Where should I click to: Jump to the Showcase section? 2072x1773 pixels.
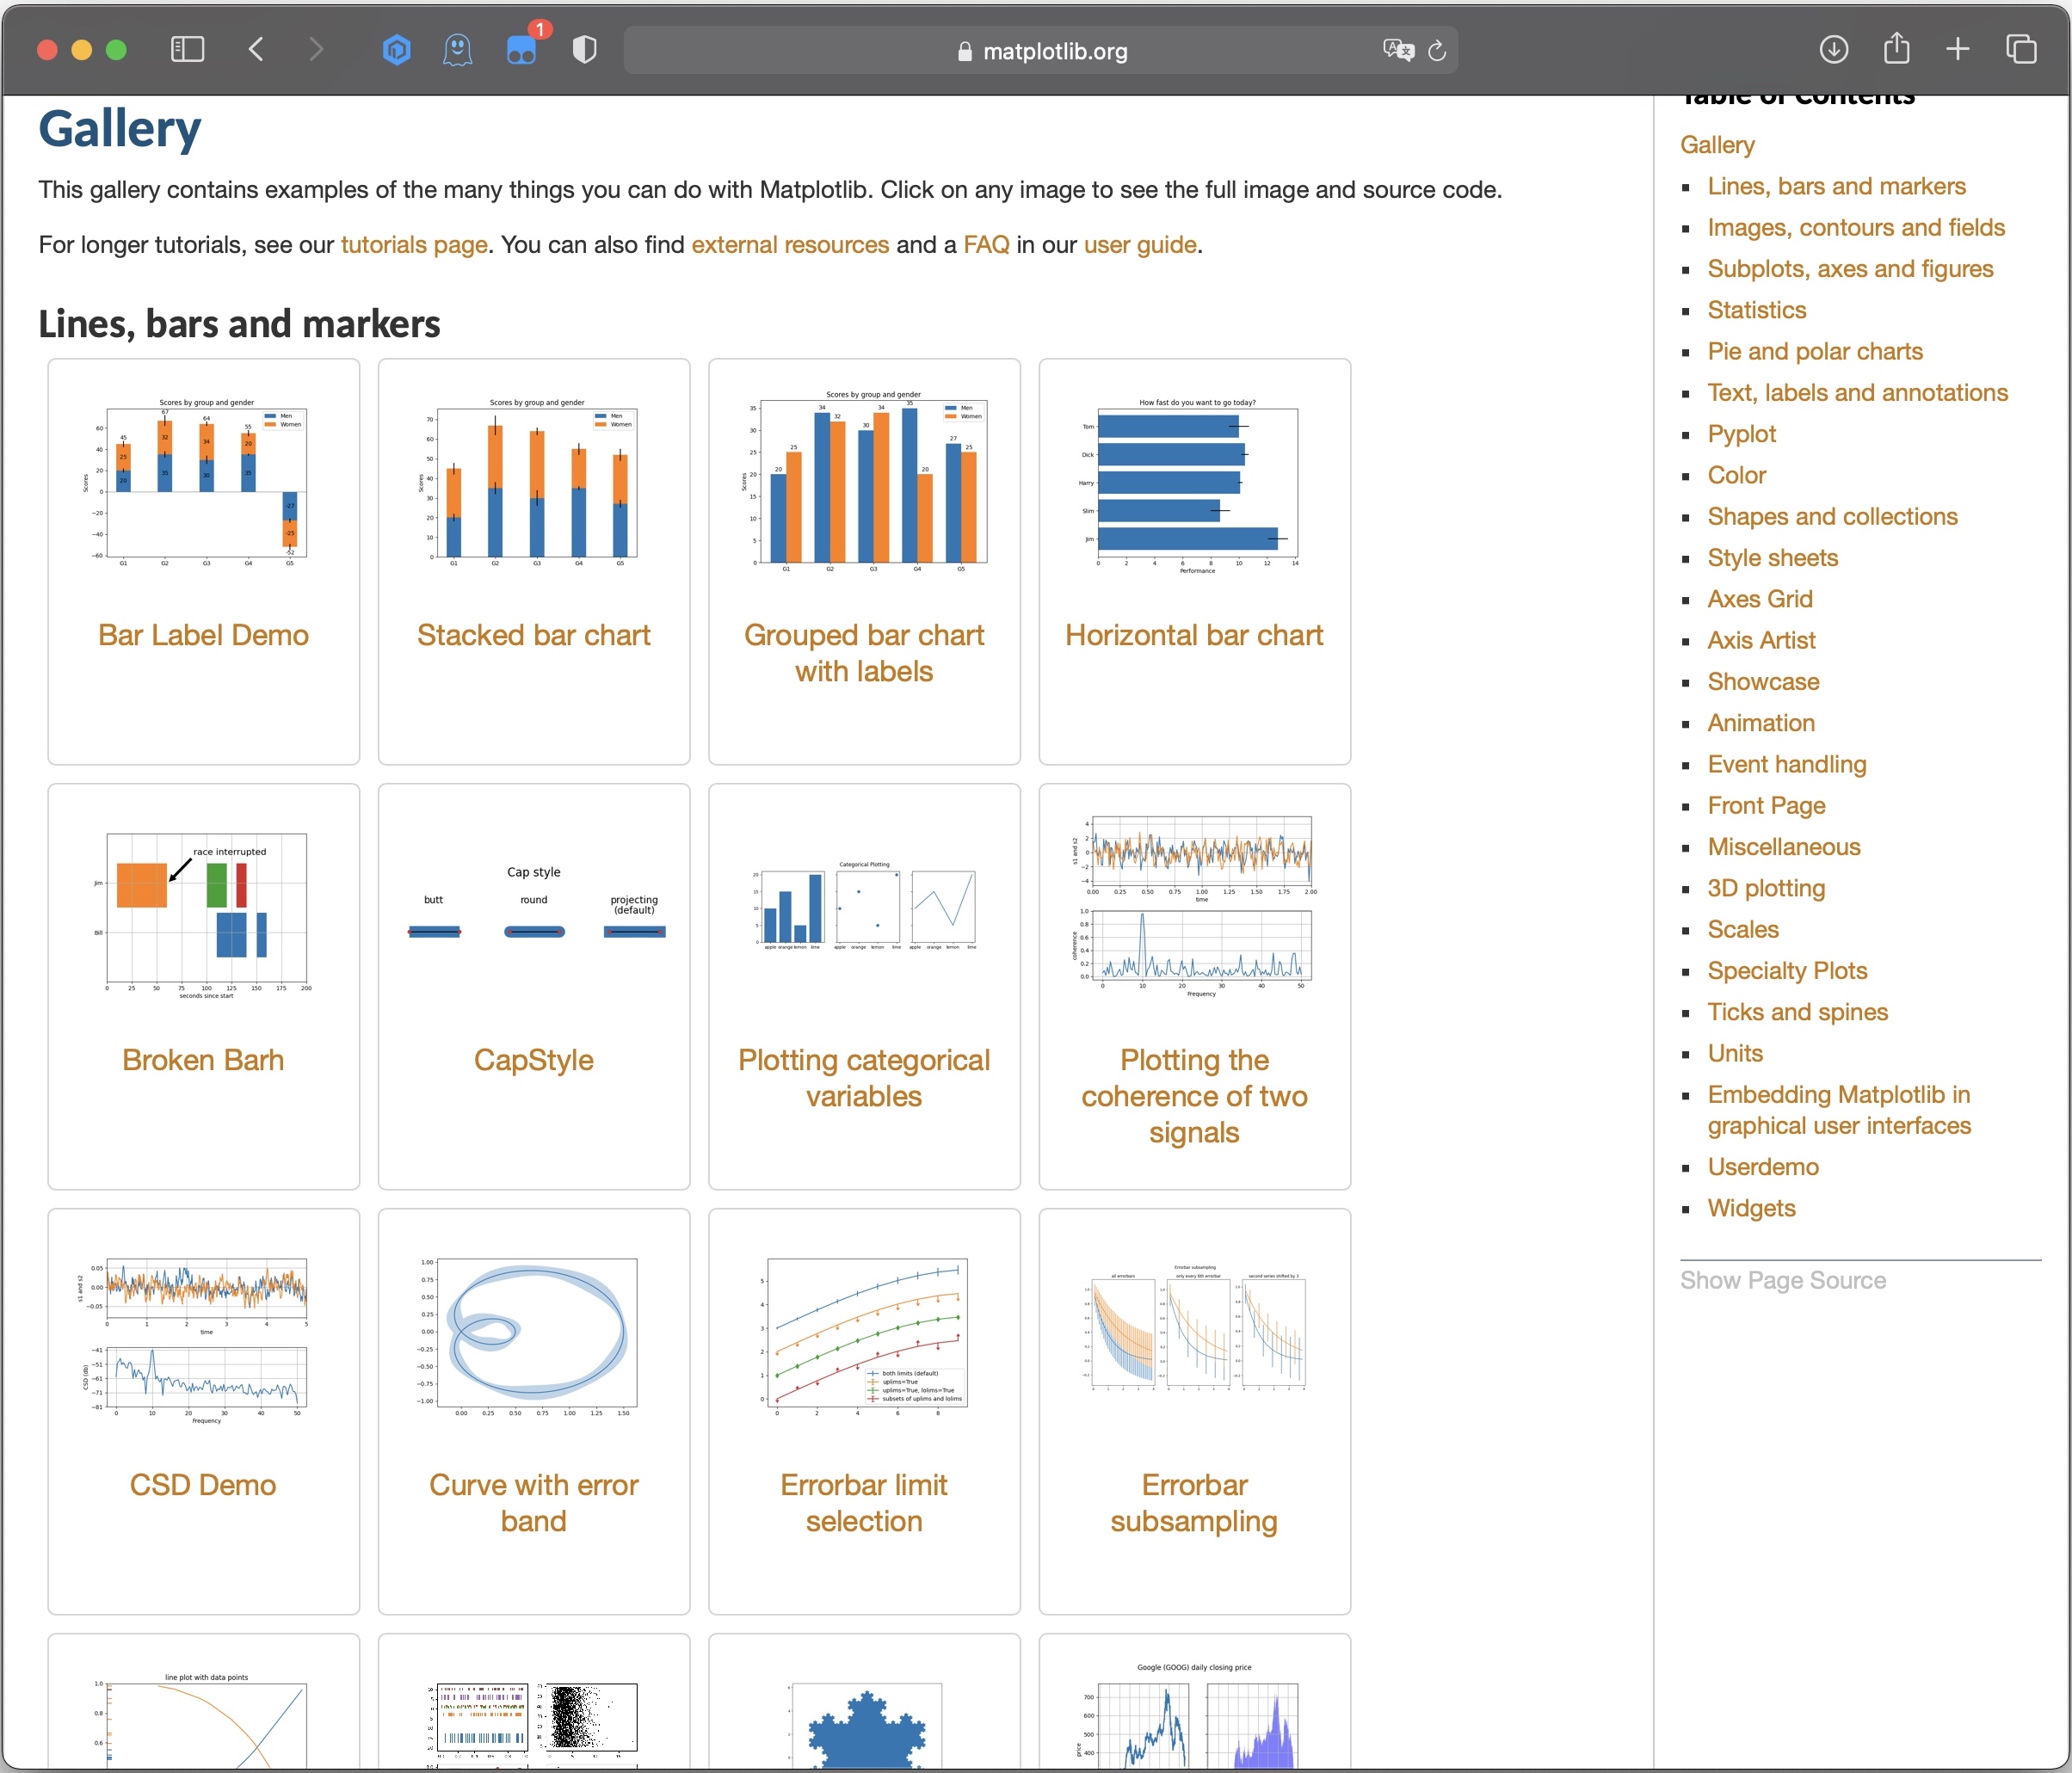coord(1763,682)
